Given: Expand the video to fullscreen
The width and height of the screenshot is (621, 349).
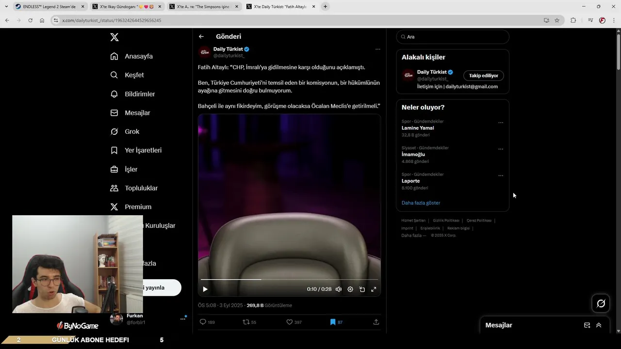Looking at the screenshot, I should tap(374, 289).
